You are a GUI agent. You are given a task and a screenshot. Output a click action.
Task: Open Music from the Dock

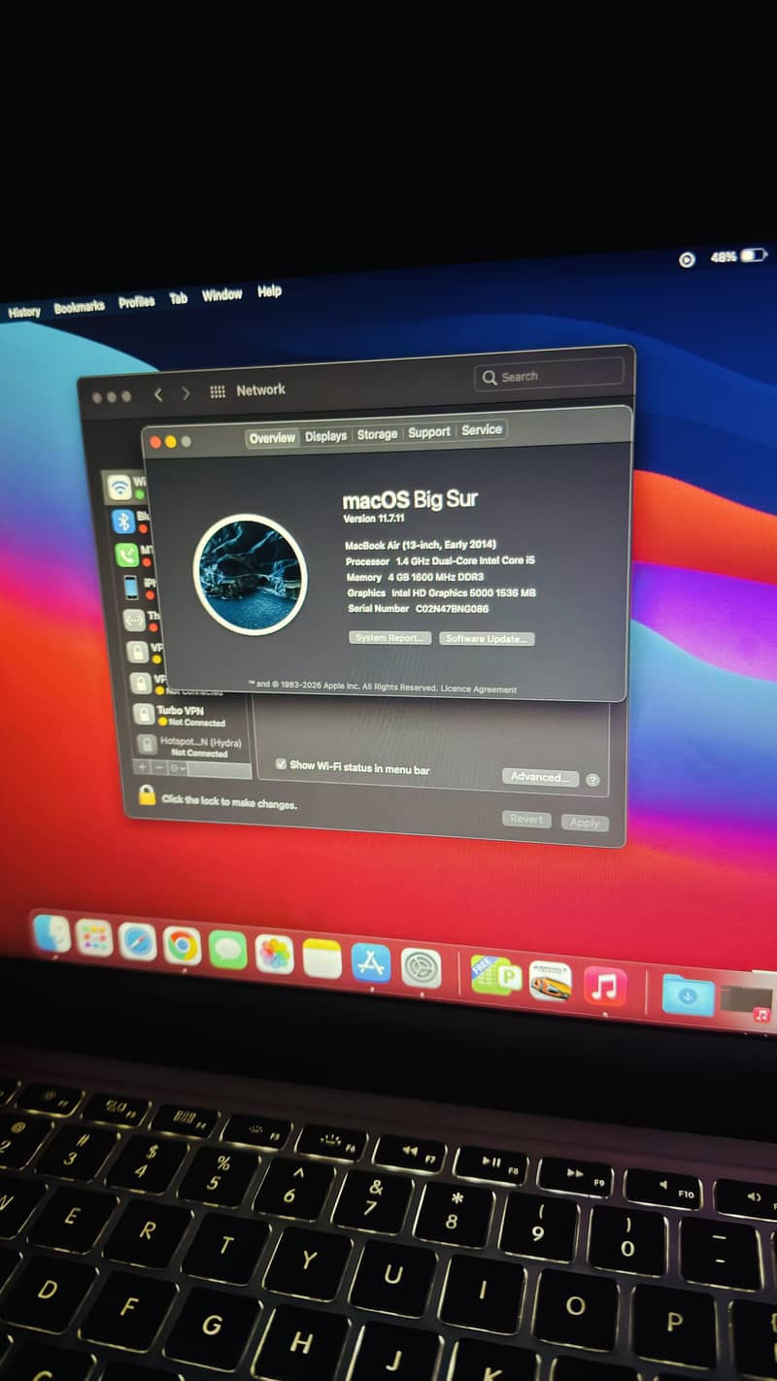coord(605,987)
